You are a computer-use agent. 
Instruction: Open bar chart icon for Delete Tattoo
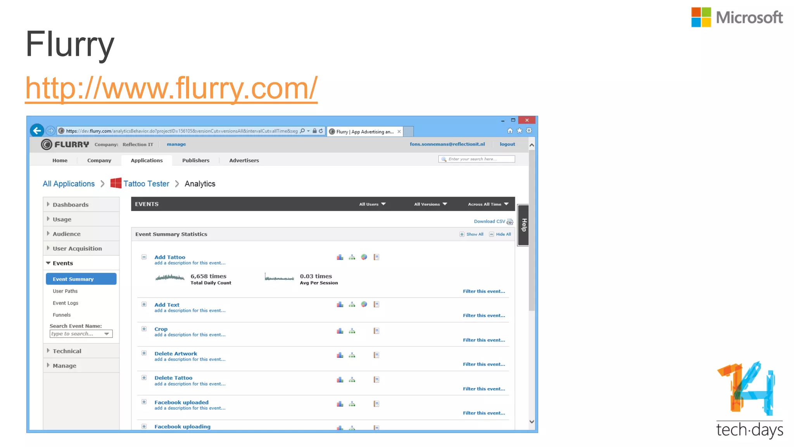pyautogui.click(x=340, y=379)
